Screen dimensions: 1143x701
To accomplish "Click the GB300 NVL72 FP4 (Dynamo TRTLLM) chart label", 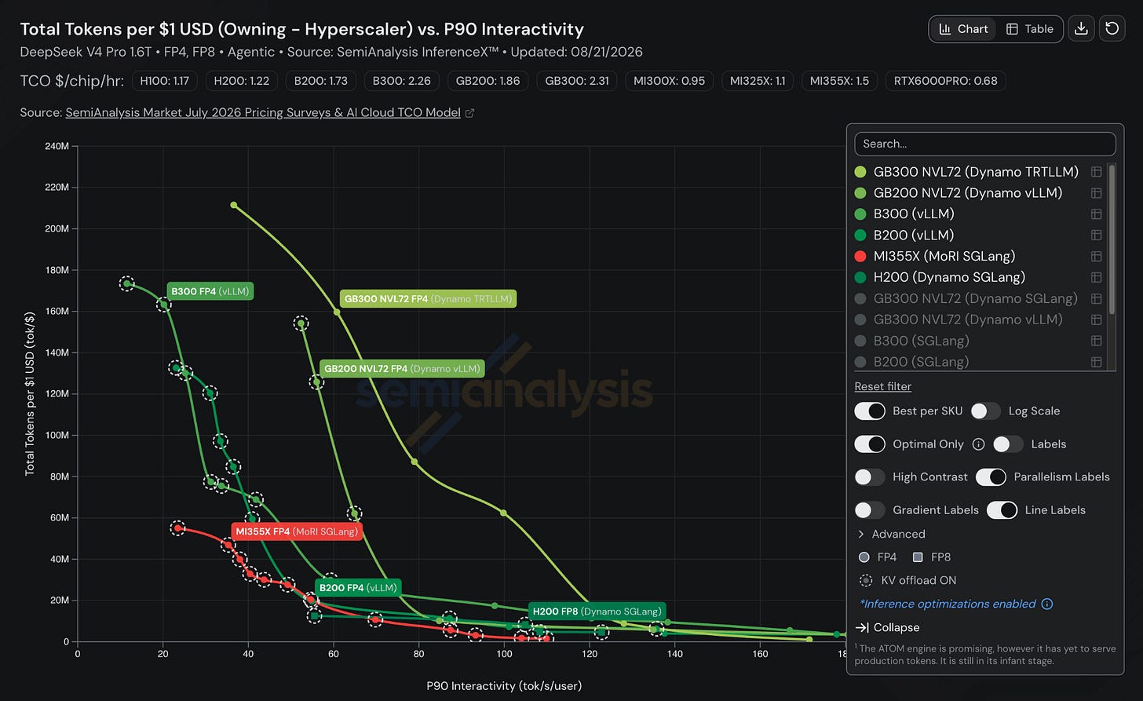I will pyautogui.click(x=429, y=298).
